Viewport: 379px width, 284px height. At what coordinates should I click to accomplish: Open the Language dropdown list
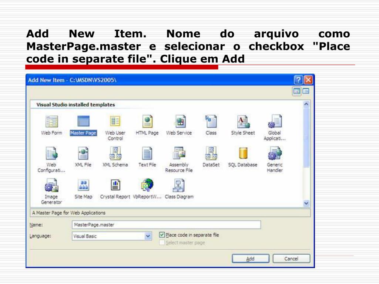[x=148, y=236]
